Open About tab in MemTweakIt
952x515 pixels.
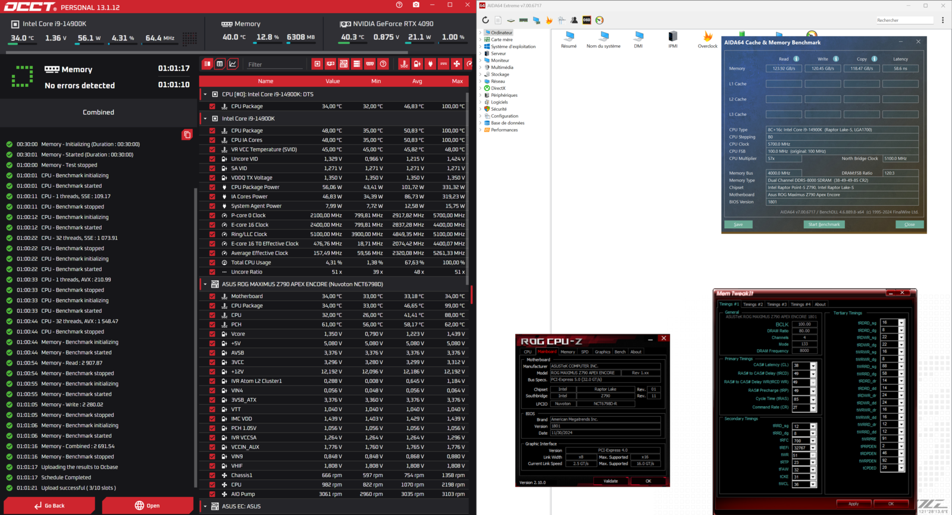tap(820, 304)
